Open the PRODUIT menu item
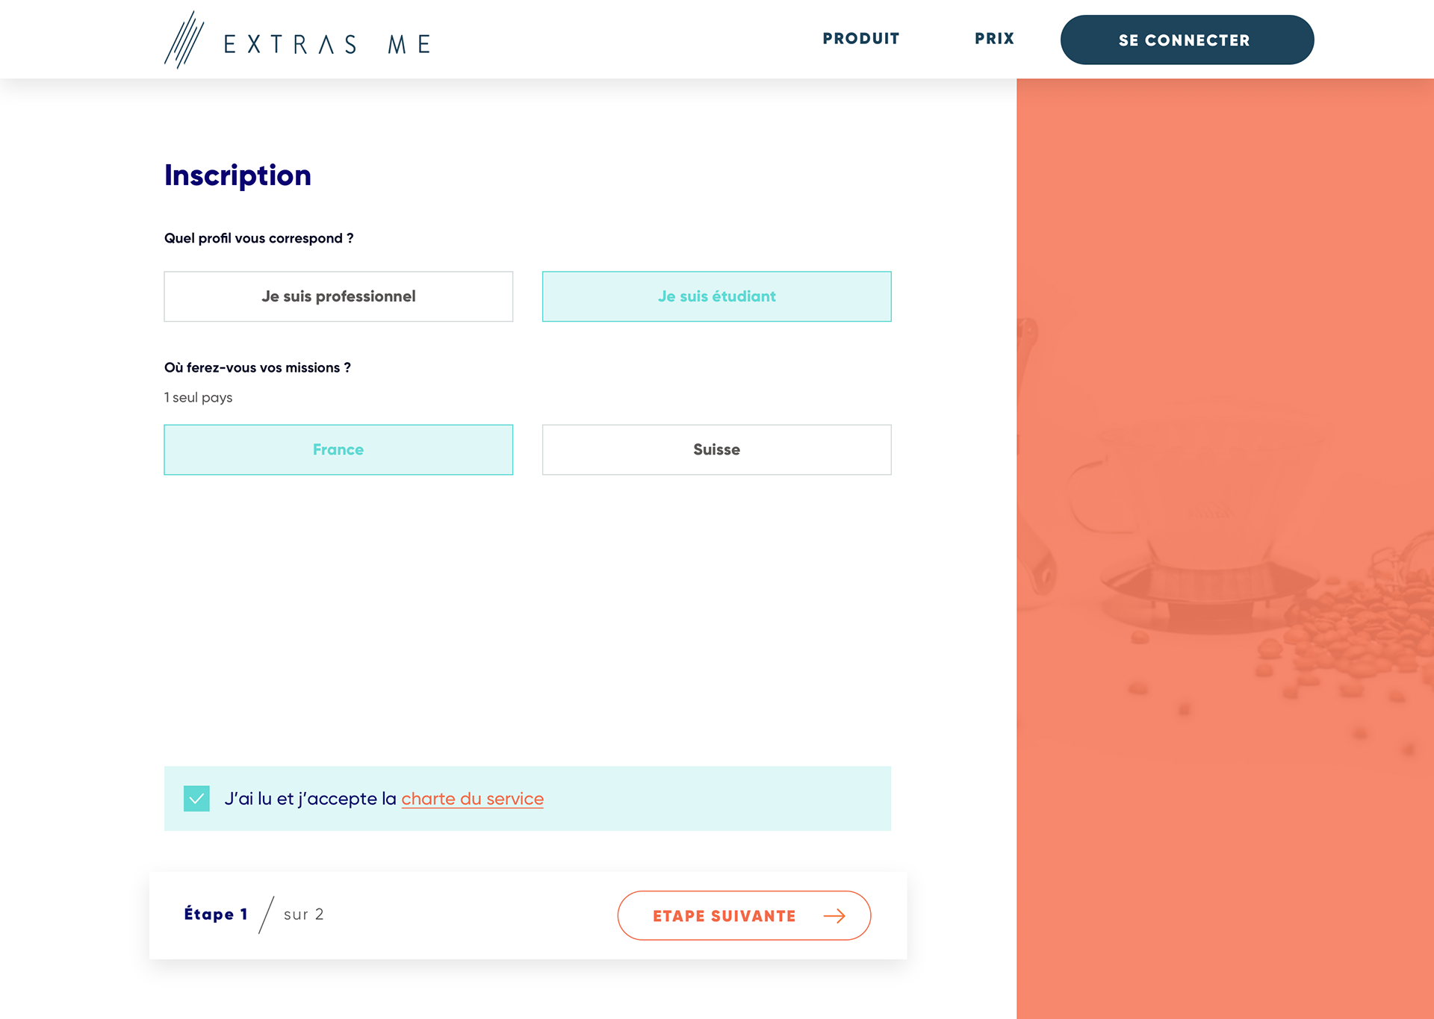This screenshot has height=1019, width=1434. 860,39
